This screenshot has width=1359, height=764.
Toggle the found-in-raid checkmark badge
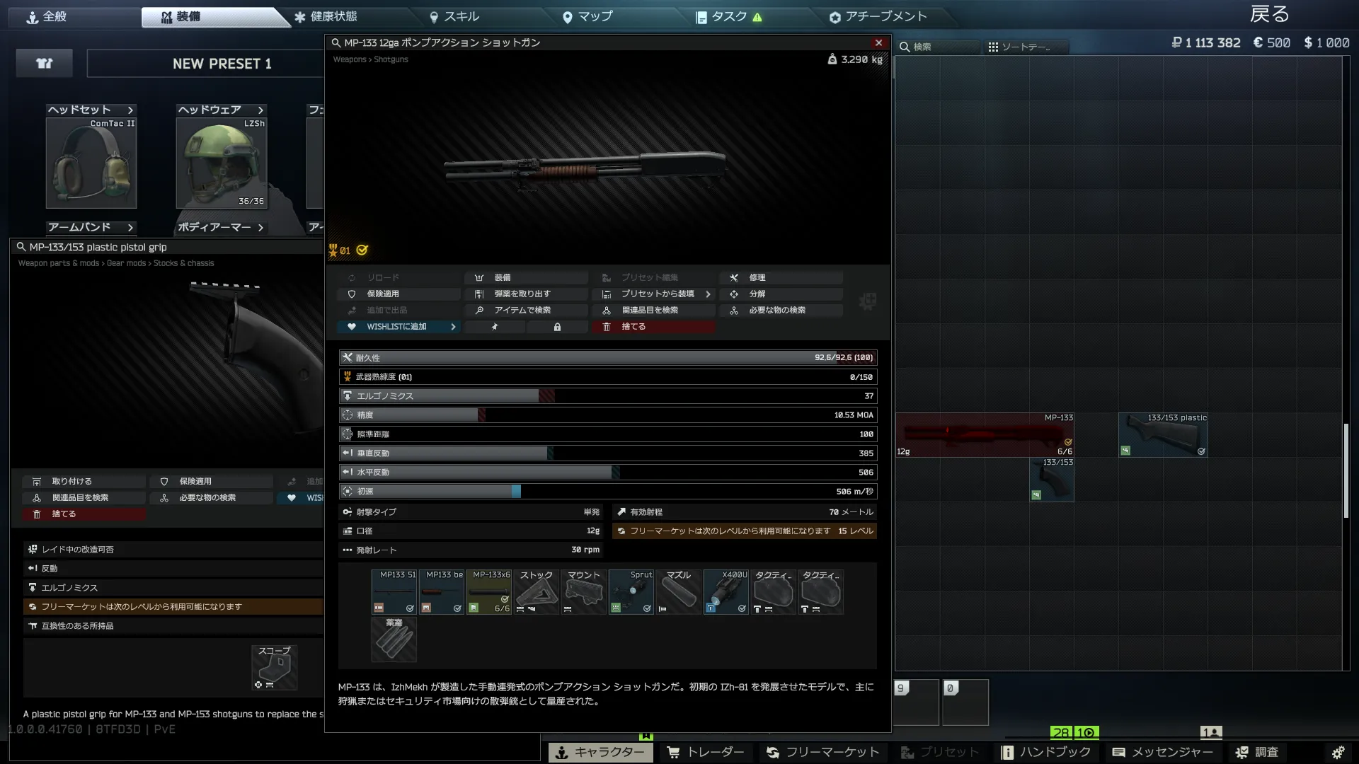click(x=362, y=250)
